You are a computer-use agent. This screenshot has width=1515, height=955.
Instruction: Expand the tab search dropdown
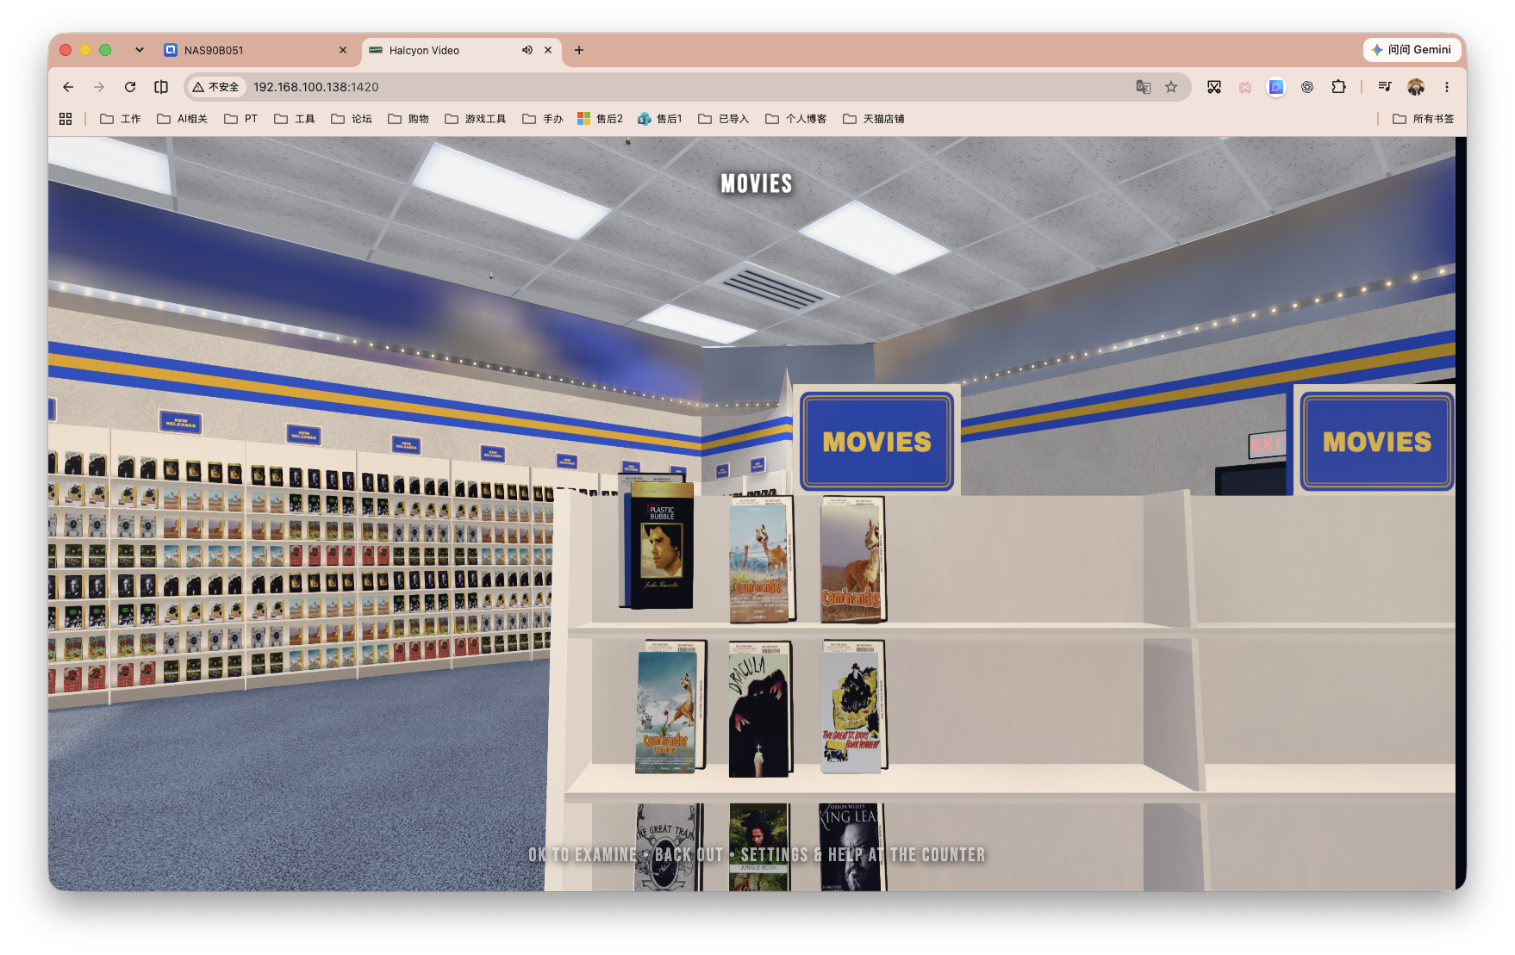[140, 50]
